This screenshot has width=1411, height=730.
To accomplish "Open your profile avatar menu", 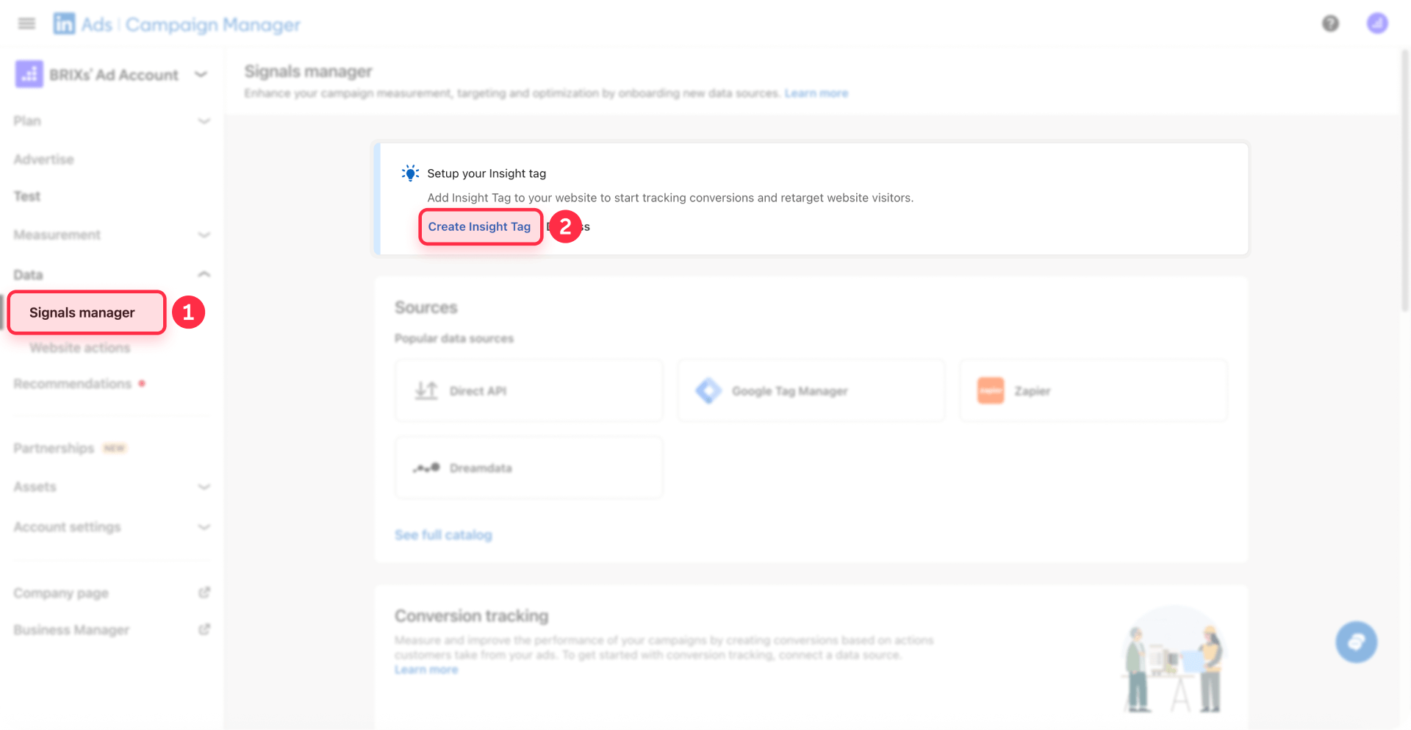I will [1378, 23].
